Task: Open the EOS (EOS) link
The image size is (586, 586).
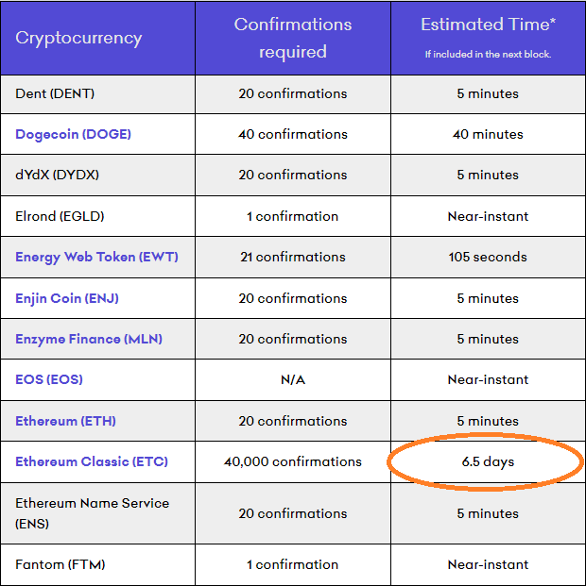Action: (49, 379)
